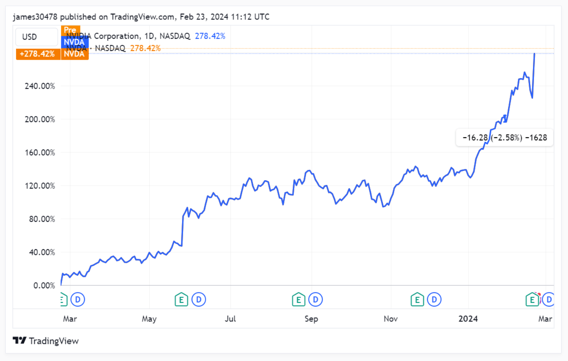Click the Nov time axis label
568x361 pixels.
tap(390, 319)
